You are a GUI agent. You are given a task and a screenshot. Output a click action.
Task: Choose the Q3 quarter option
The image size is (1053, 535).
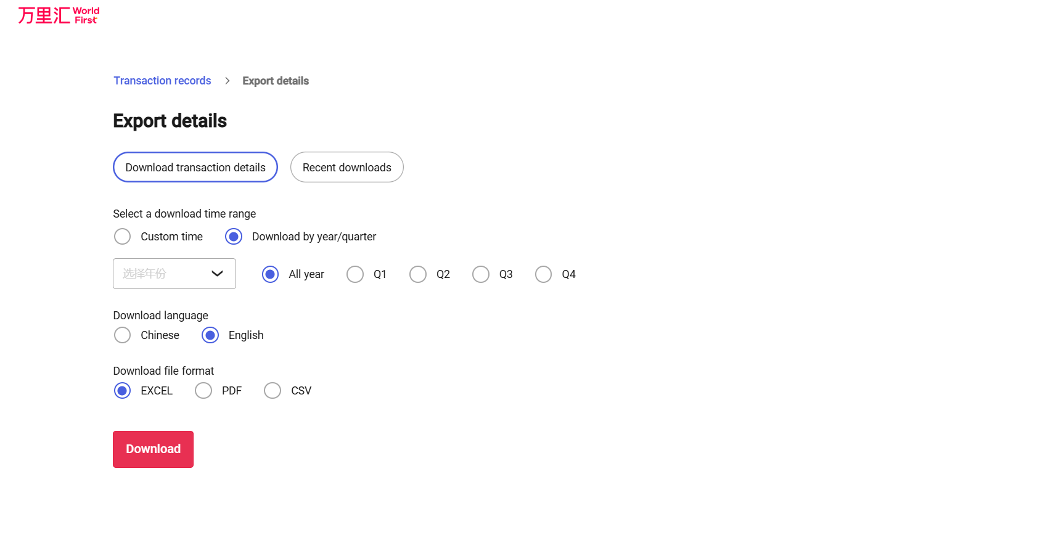pyautogui.click(x=481, y=274)
